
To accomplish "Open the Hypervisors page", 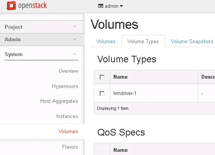I will [65, 86].
